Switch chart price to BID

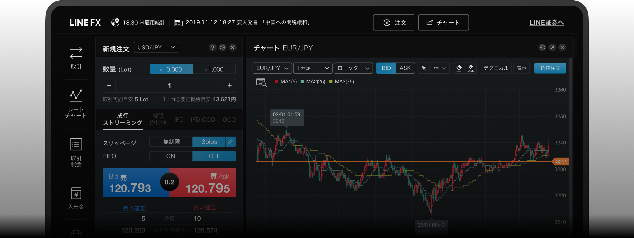point(386,68)
